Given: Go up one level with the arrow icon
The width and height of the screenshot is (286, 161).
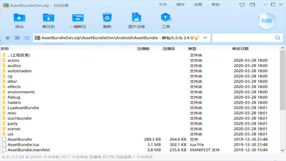Looking at the screenshot, I should click(x=7, y=38).
